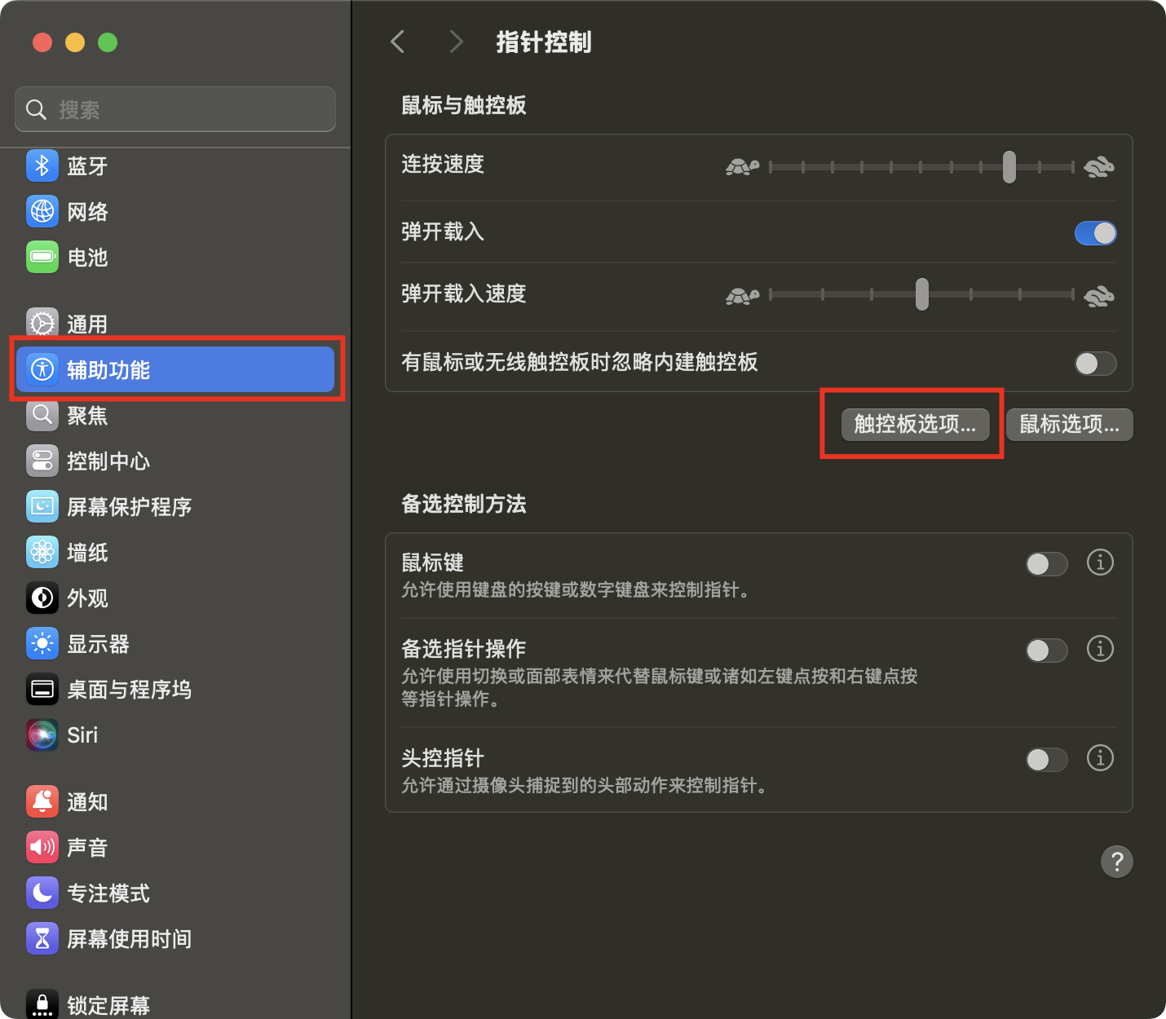Click the Mouse Options (鼠标选项…) button
The image size is (1166, 1019).
tap(1069, 425)
